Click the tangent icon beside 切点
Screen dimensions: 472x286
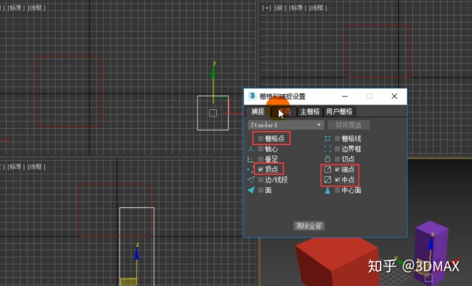pos(327,159)
